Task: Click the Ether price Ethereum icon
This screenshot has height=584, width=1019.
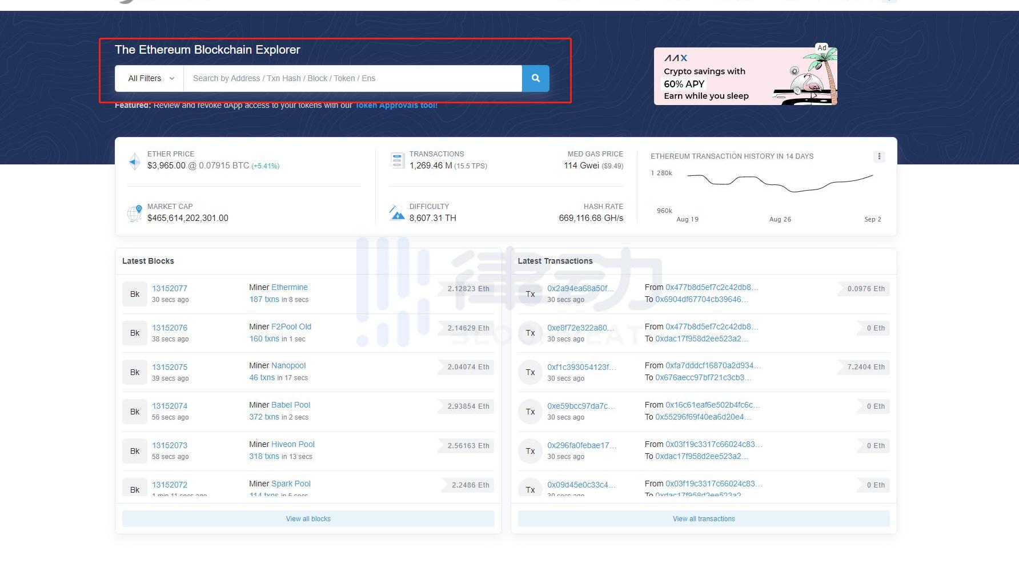Action: coord(135,161)
